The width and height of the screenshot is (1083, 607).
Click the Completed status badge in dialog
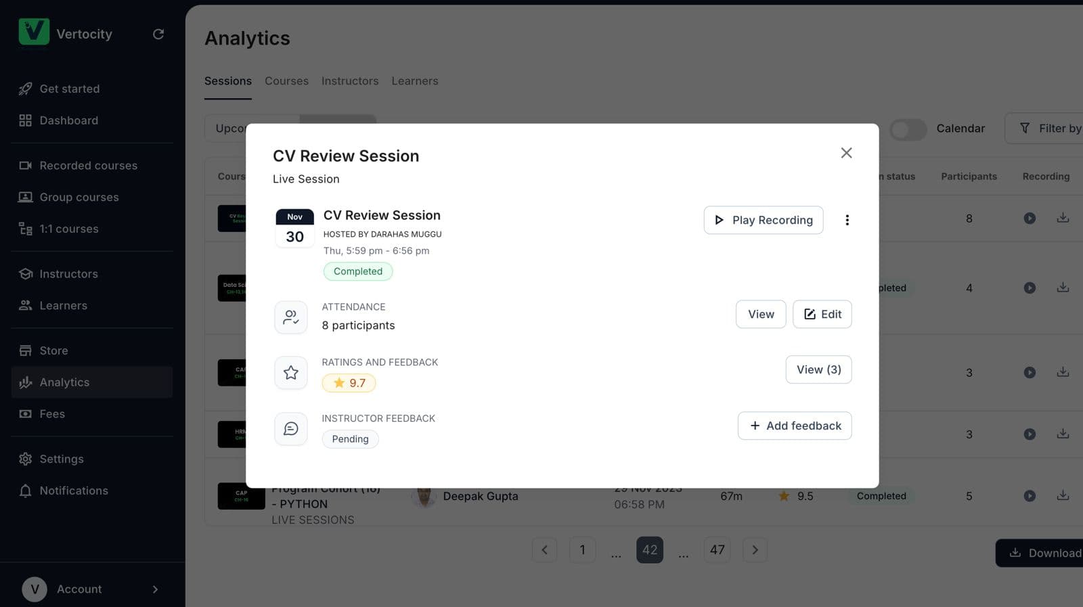tap(358, 271)
